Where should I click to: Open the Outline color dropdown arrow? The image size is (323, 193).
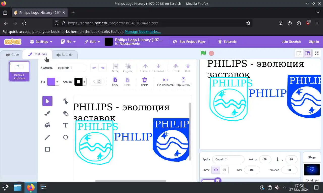pos(85,82)
